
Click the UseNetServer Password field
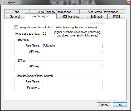[72, 87]
